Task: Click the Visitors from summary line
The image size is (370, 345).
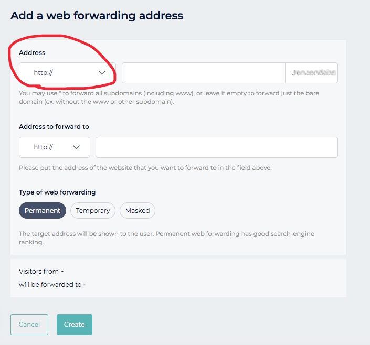Action: (x=41, y=272)
